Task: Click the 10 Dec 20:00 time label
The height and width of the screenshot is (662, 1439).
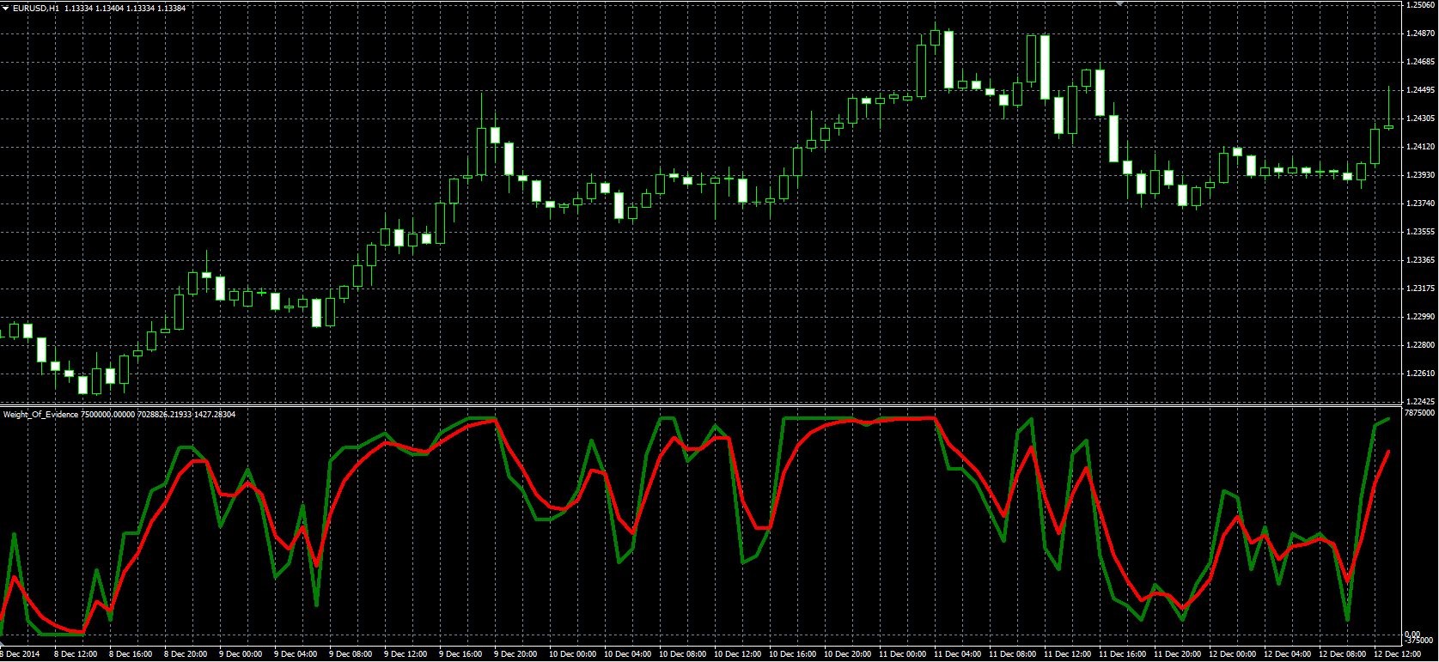Action: point(847,654)
